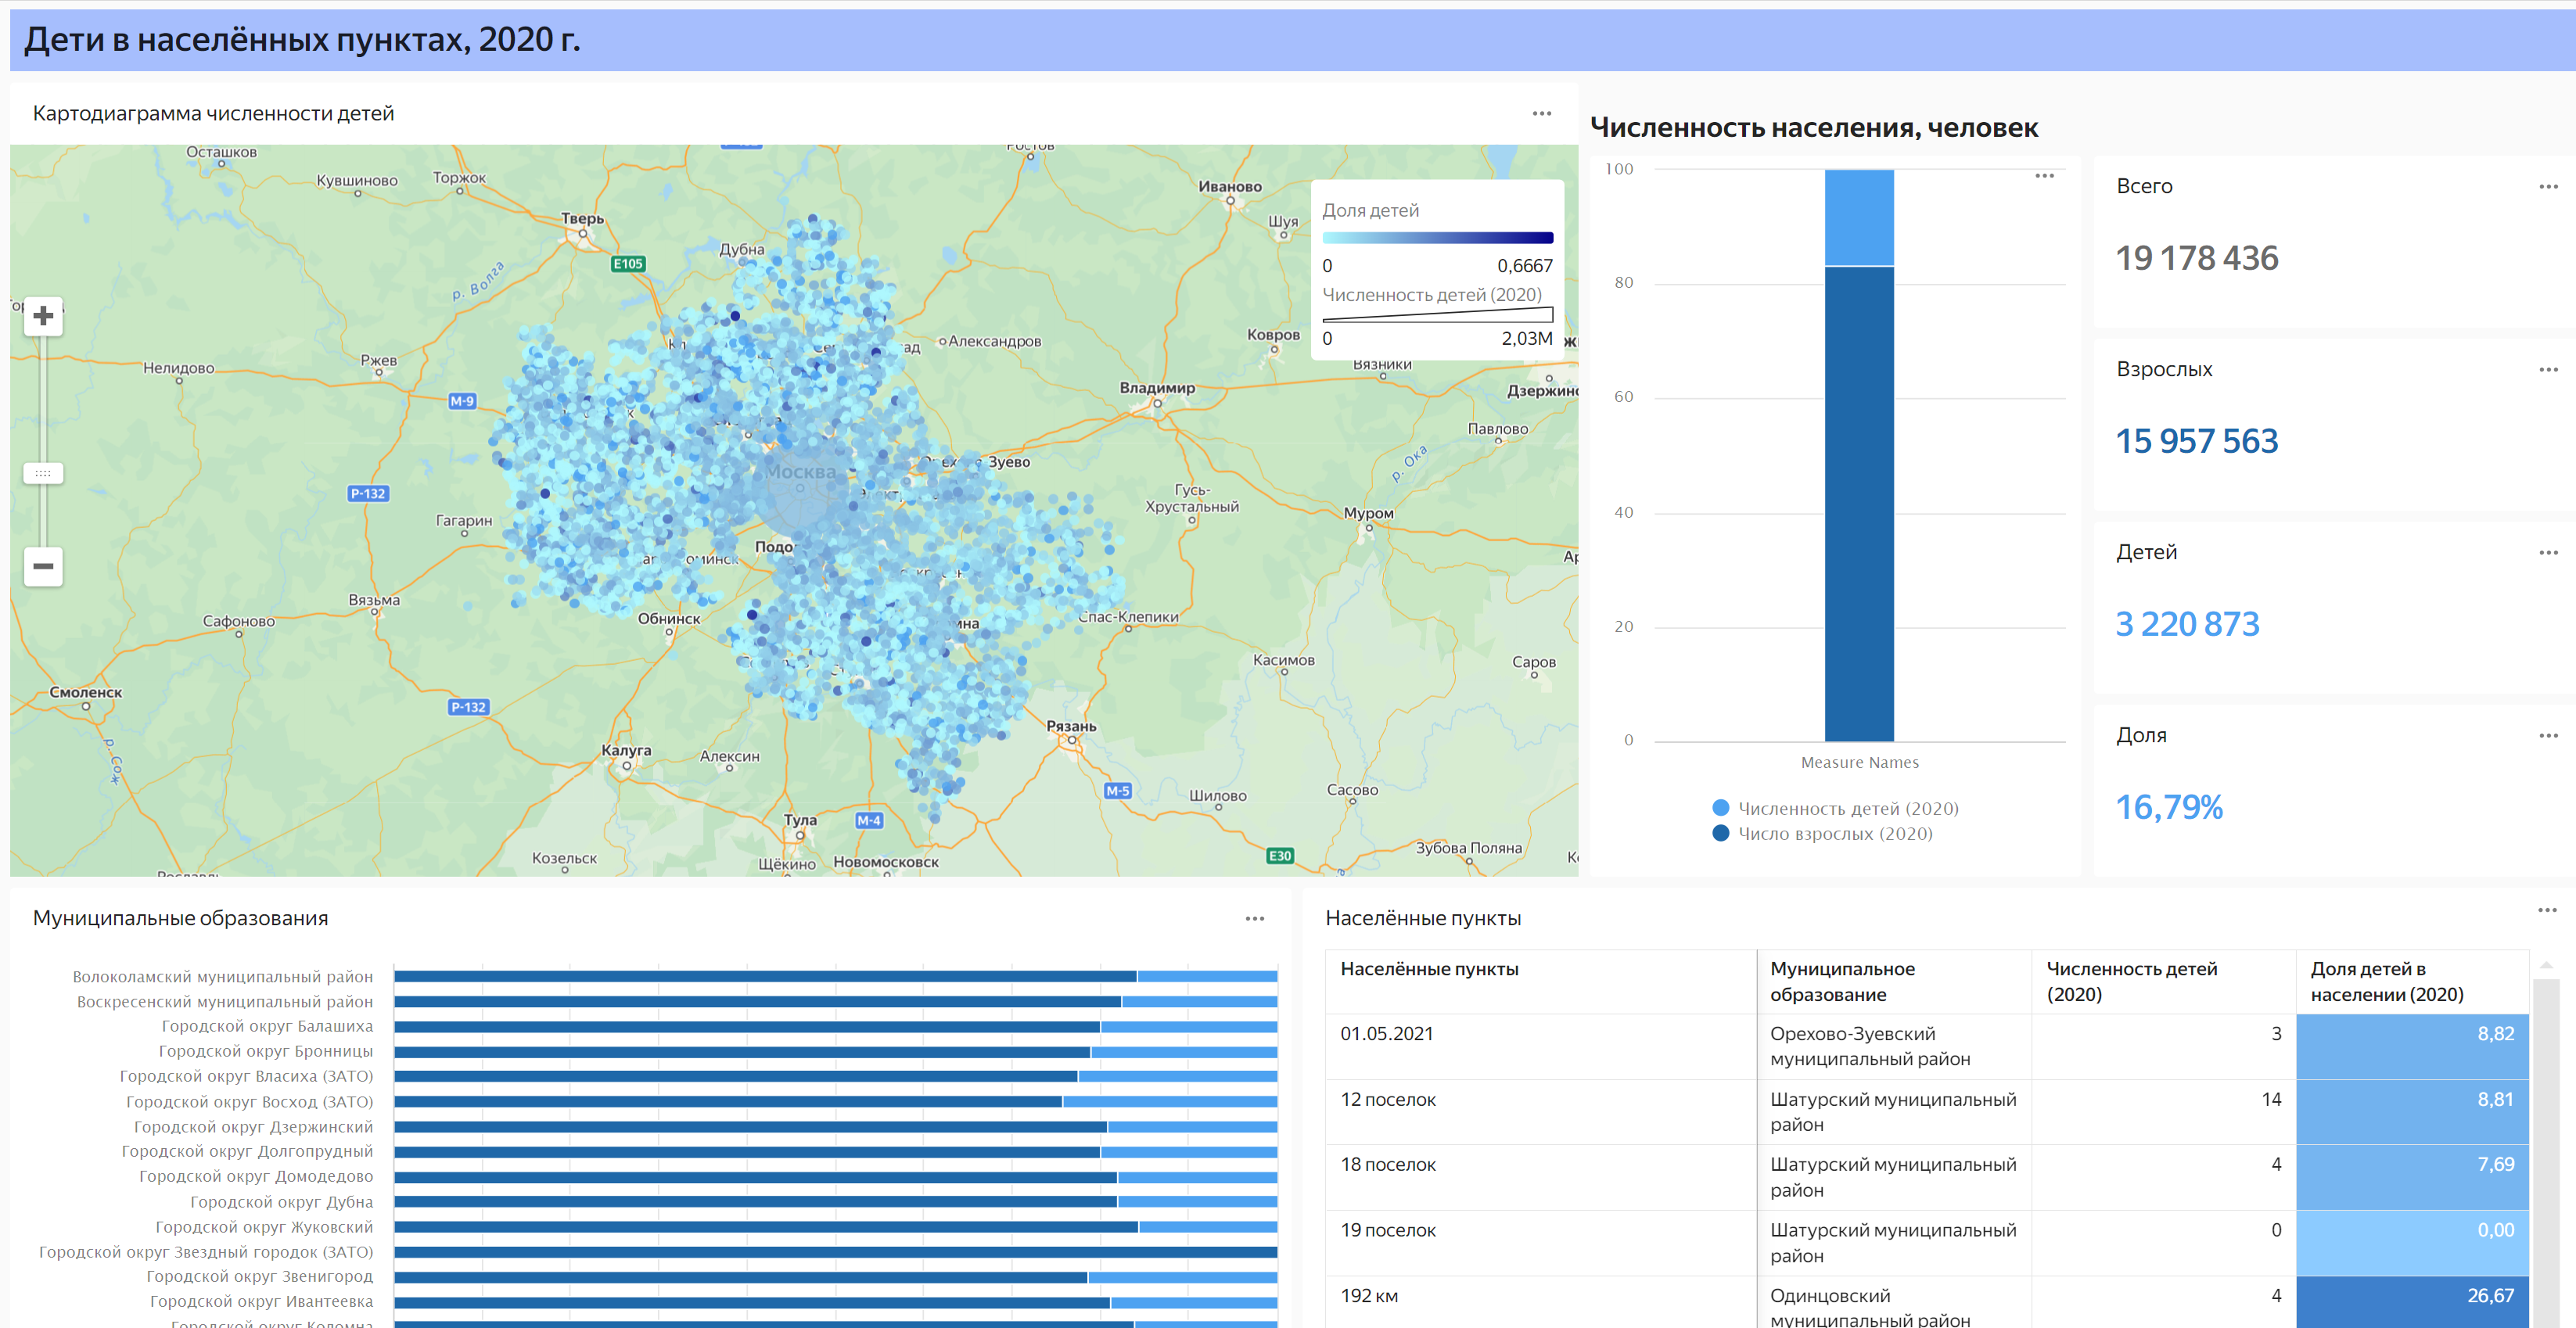The image size is (2576, 1328).
Task: Click the 'Городской округ Жуковский' bar label
Action: 264,1227
